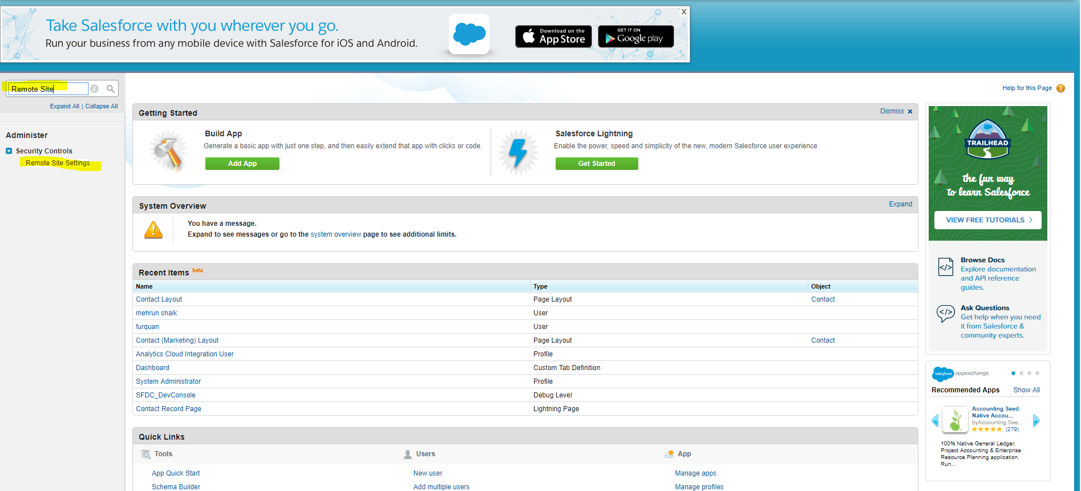This screenshot has width=1081, height=491.
Task: Open SFDC_DevConsole debug level
Action: (165, 395)
